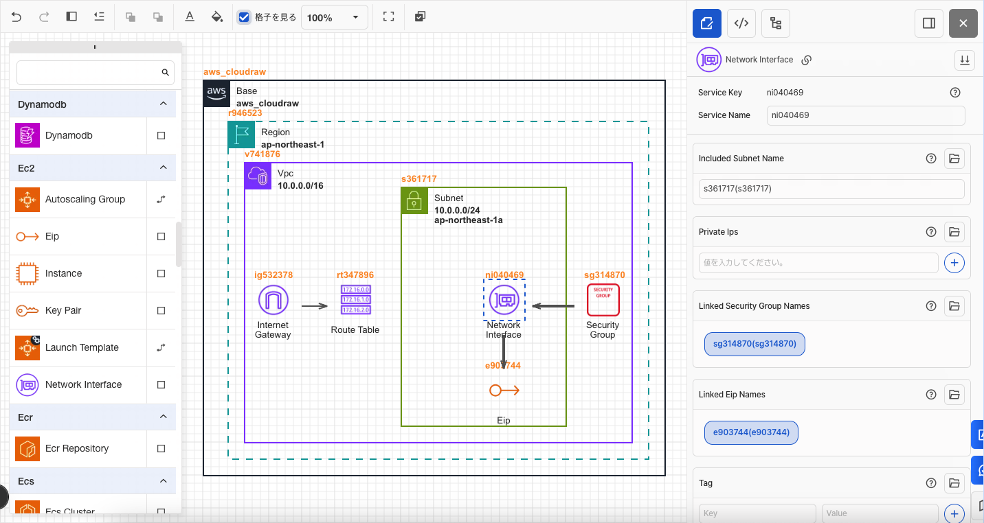Image resolution: width=984 pixels, height=523 pixels.
Task: Select Network Interface in palette
Action: click(x=78, y=385)
